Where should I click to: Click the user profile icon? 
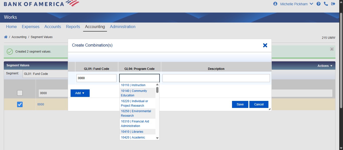tap(275, 4)
